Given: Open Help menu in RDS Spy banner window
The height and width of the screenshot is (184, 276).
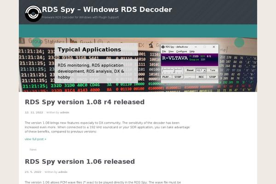Looking at the screenshot, I should click(192, 52).
